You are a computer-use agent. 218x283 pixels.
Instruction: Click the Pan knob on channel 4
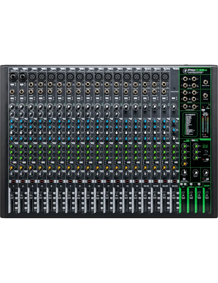point(40,174)
